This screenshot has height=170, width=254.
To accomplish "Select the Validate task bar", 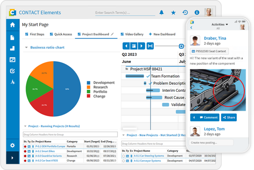I will [166, 105].
